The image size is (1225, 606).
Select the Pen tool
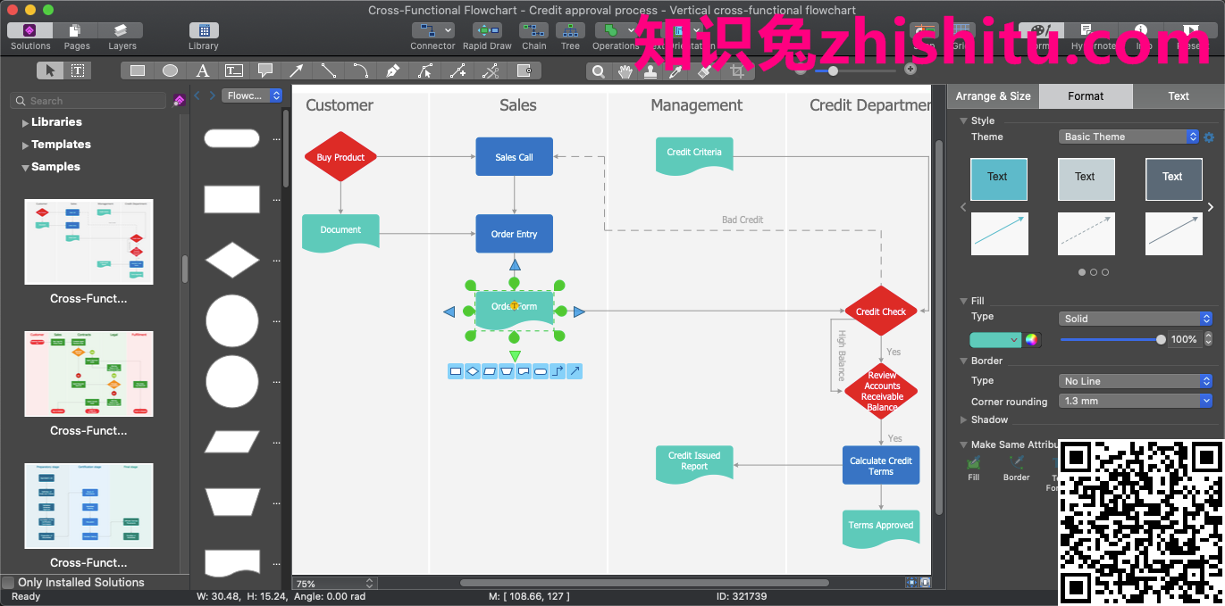pos(392,71)
